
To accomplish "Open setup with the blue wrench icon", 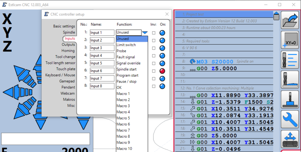I will pos(290,119).
